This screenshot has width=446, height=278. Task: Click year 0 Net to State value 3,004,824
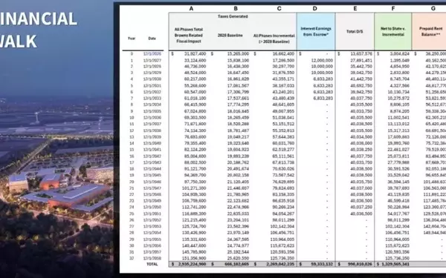click(x=399, y=54)
